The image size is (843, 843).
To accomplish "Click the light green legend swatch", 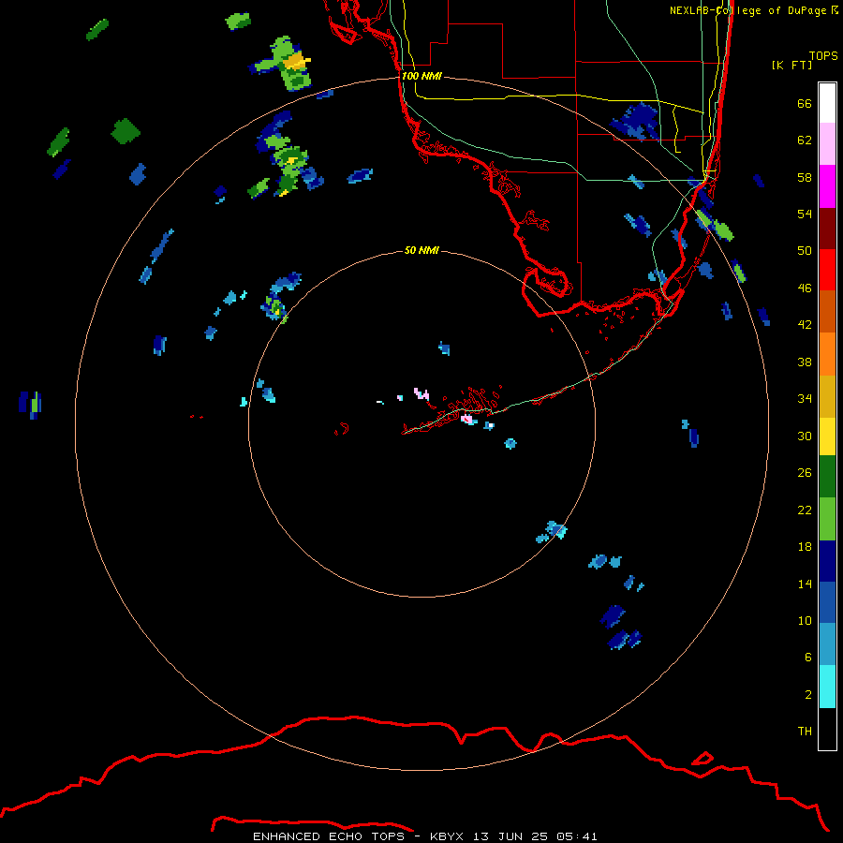I will (827, 519).
